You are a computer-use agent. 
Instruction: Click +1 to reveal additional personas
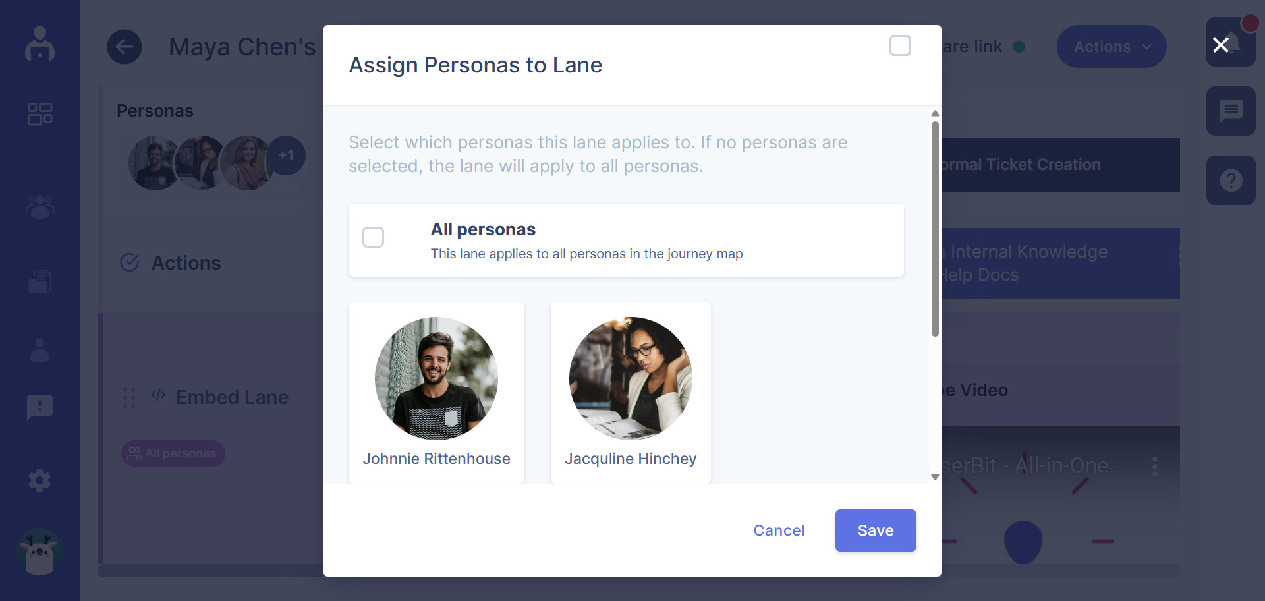286,155
